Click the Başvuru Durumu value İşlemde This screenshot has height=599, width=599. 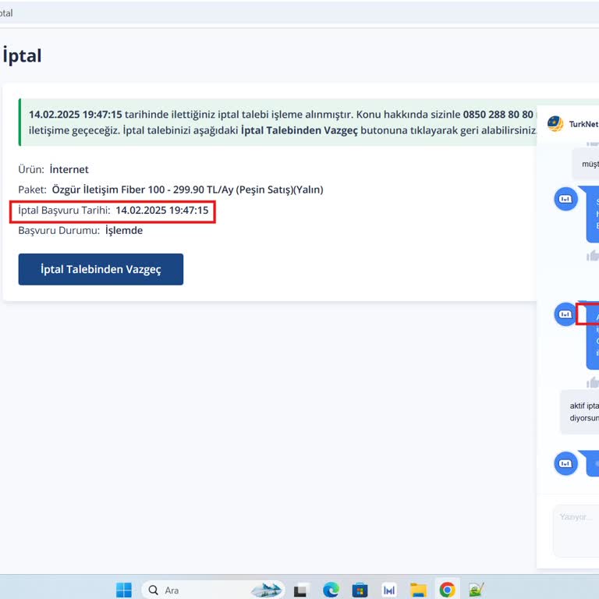(x=124, y=230)
